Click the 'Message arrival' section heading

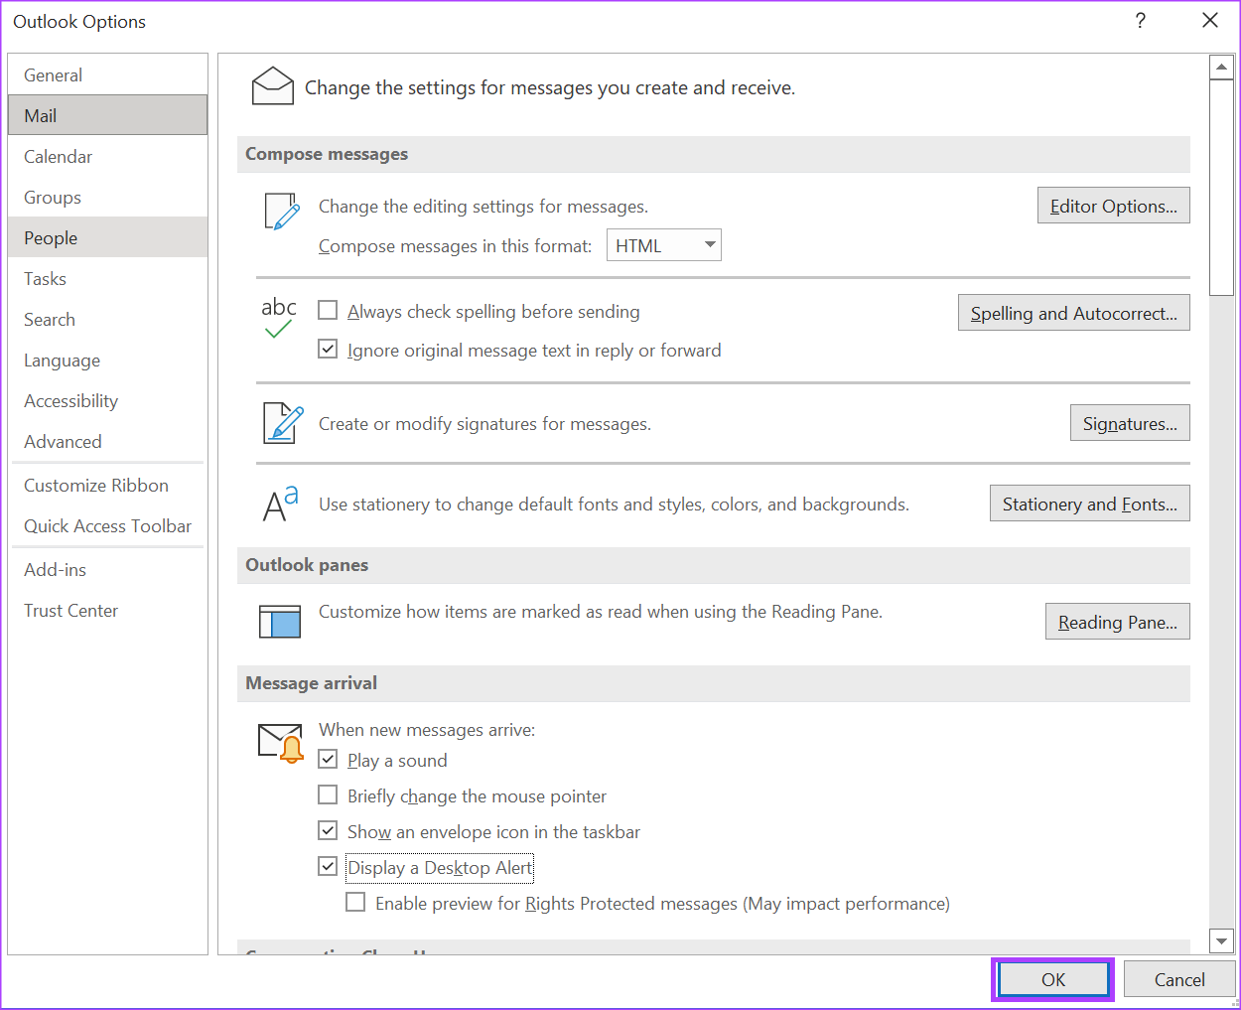(311, 682)
